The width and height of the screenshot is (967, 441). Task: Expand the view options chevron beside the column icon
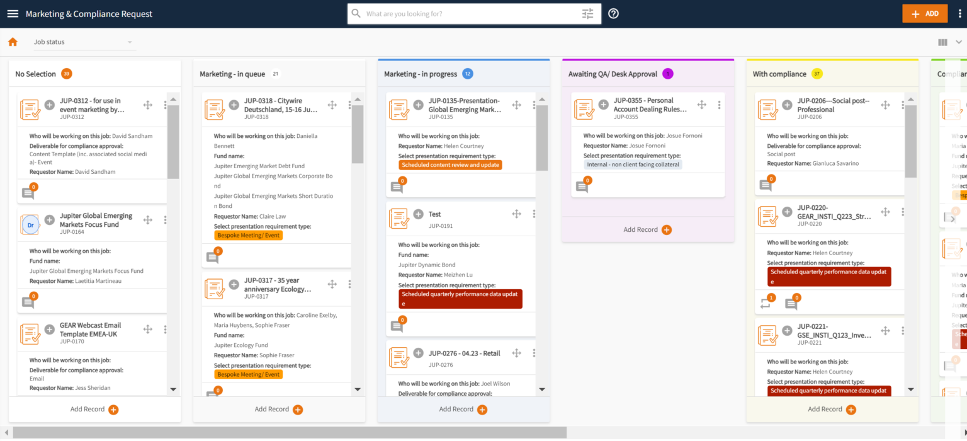959,42
